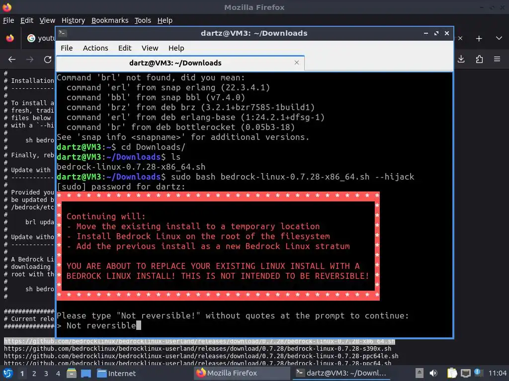509x381 pixels.
Task: Switch to workspace 2
Action: click(x=34, y=374)
